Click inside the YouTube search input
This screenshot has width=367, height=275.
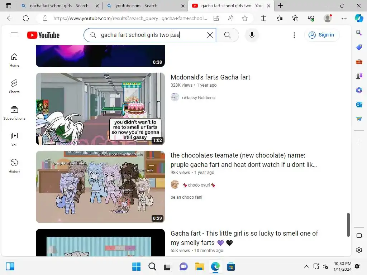pos(150,35)
